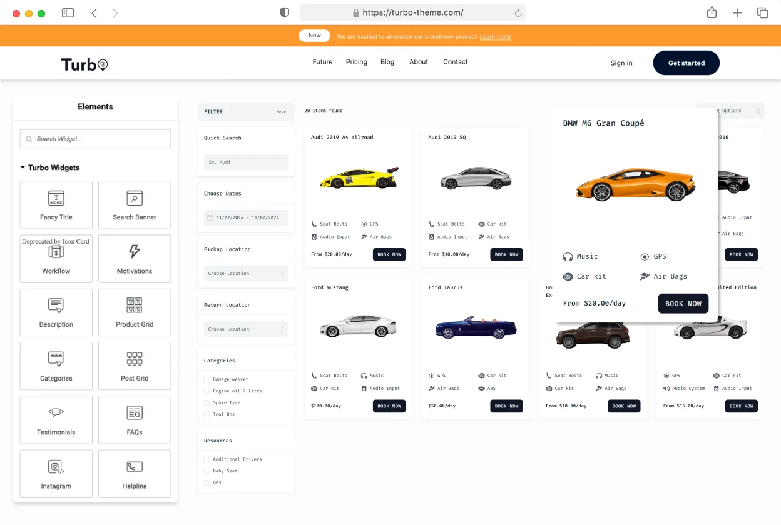Toggle the Safari sidebar icon

(68, 13)
